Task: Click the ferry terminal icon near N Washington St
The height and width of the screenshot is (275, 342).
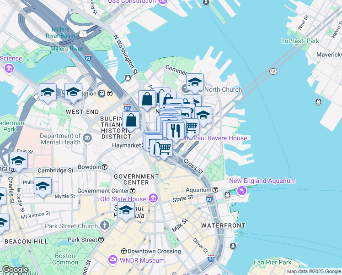Action: 128,77
